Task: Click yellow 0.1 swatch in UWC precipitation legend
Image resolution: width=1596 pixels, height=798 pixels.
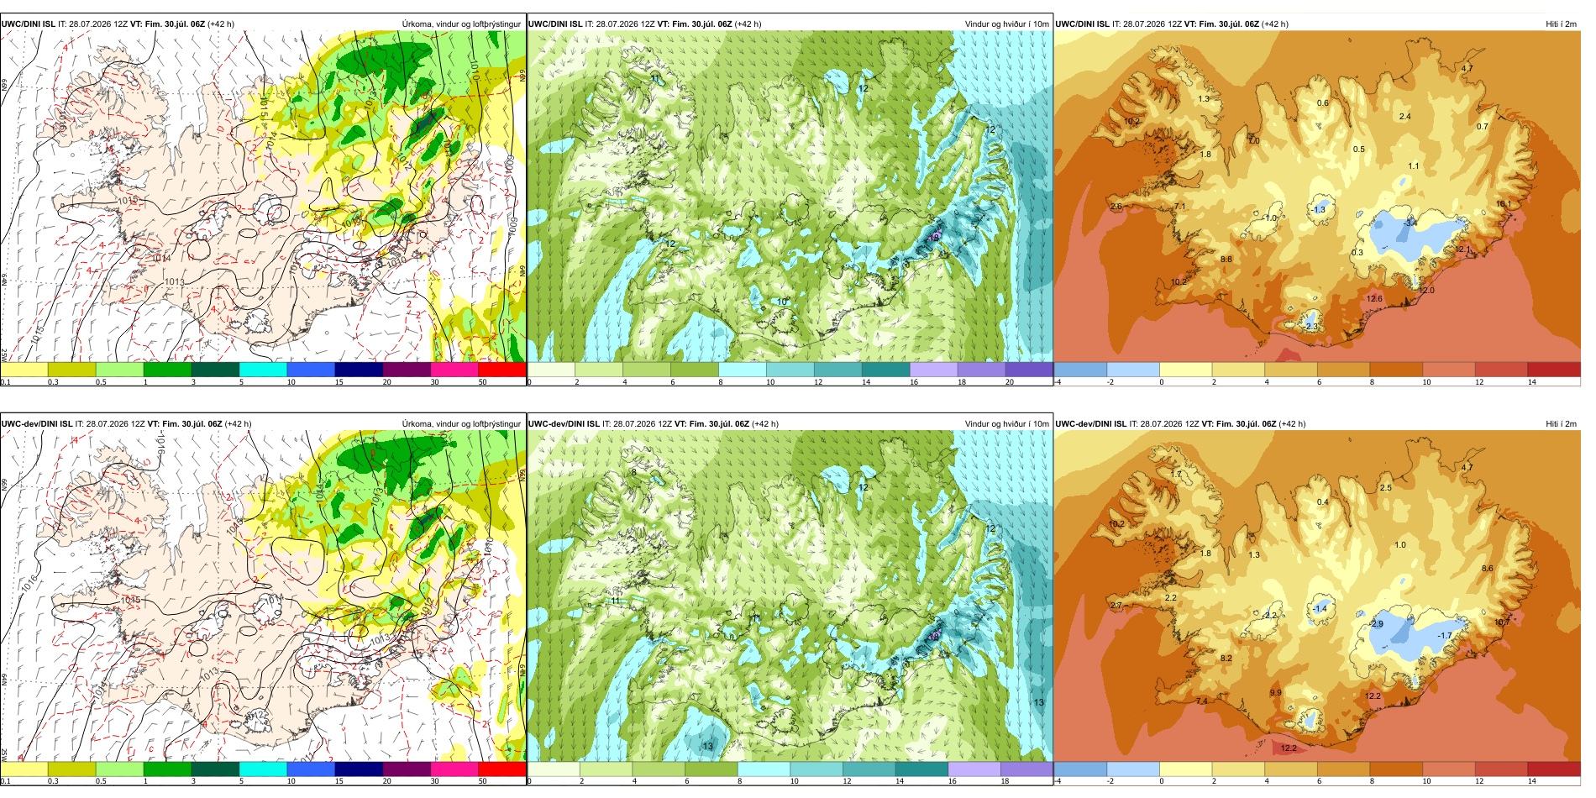Action: click(24, 370)
